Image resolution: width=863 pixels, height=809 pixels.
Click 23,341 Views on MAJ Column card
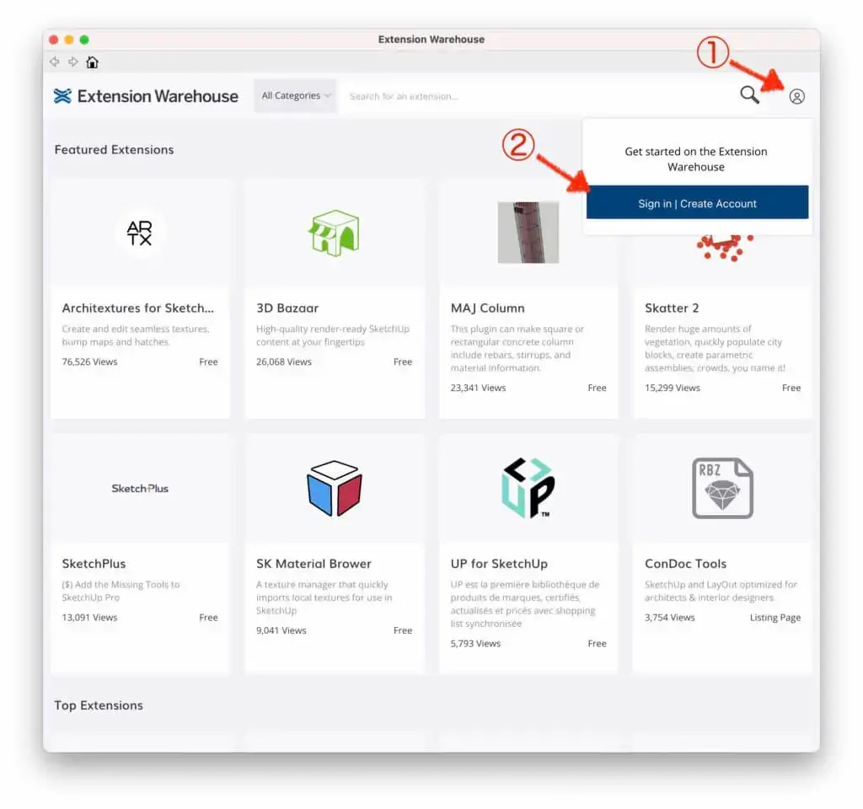(478, 388)
